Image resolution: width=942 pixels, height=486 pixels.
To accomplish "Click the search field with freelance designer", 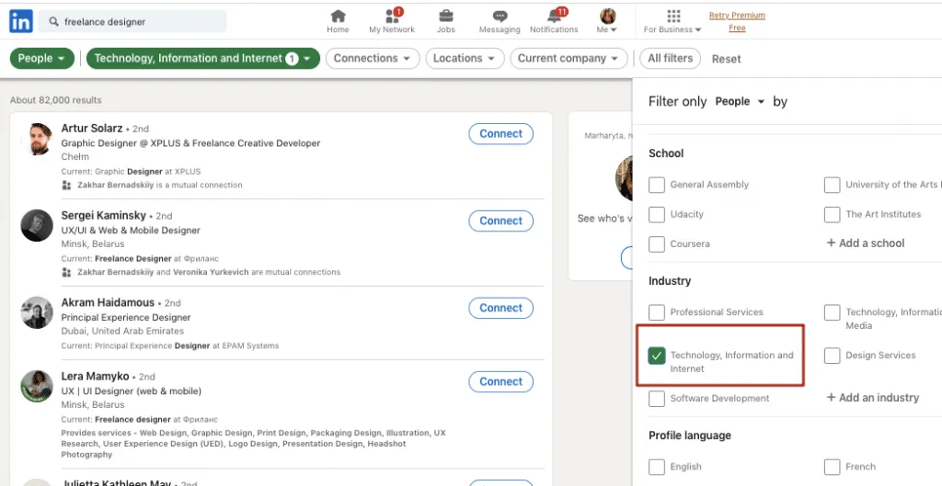I will 132,22.
